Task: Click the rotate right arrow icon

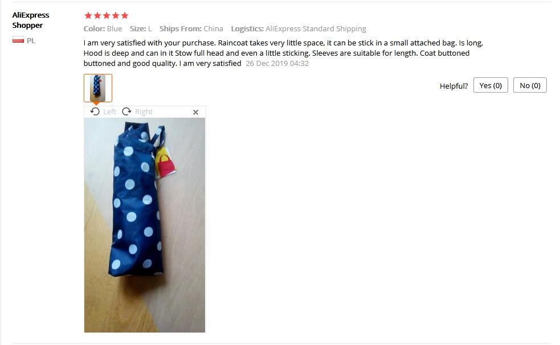Action: coord(126,111)
